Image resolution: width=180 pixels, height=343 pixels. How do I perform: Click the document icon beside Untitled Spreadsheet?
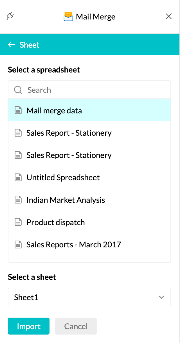[x=18, y=177]
